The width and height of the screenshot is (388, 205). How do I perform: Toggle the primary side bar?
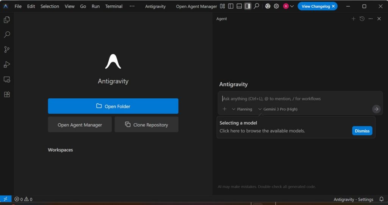point(231,6)
